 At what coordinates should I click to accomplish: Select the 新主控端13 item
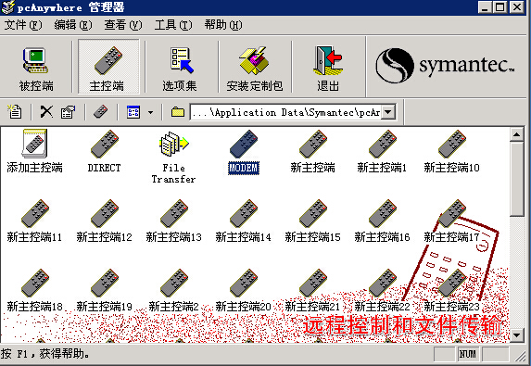(173, 221)
